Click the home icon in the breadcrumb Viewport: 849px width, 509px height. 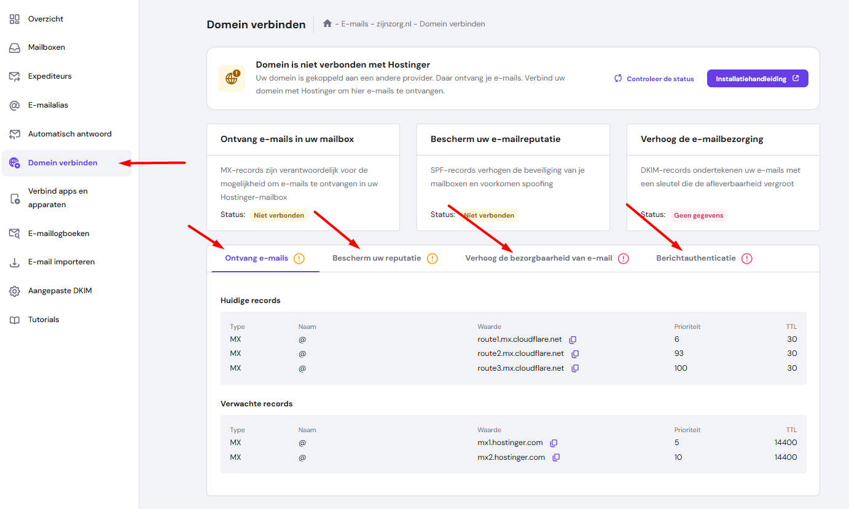(327, 23)
